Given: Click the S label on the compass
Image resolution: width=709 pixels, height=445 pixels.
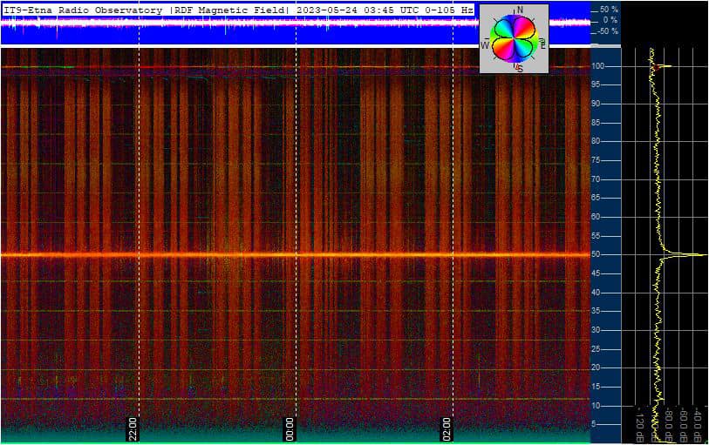Looking at the screenshot, I should coord(520,69).
